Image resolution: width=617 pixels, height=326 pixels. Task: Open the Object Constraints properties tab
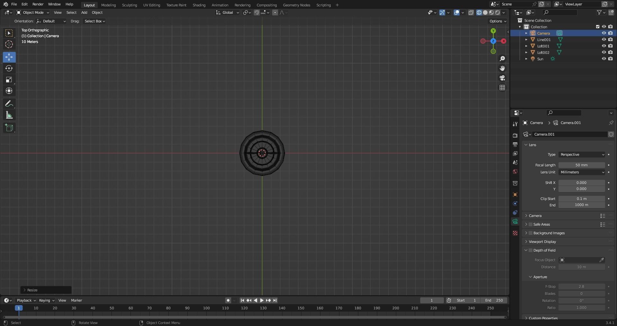pos(515,213)
